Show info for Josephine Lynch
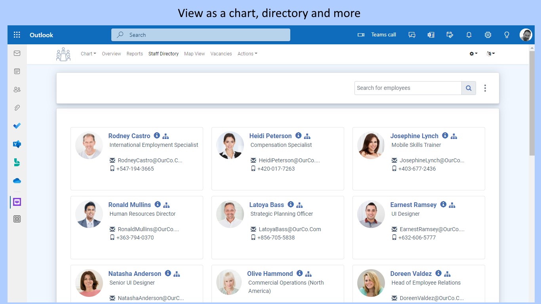 tap(445, 135)
